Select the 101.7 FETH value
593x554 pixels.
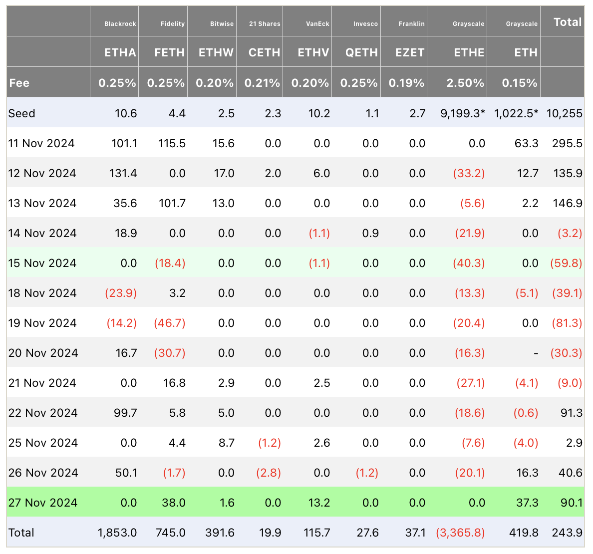click(x=172, y=203)
